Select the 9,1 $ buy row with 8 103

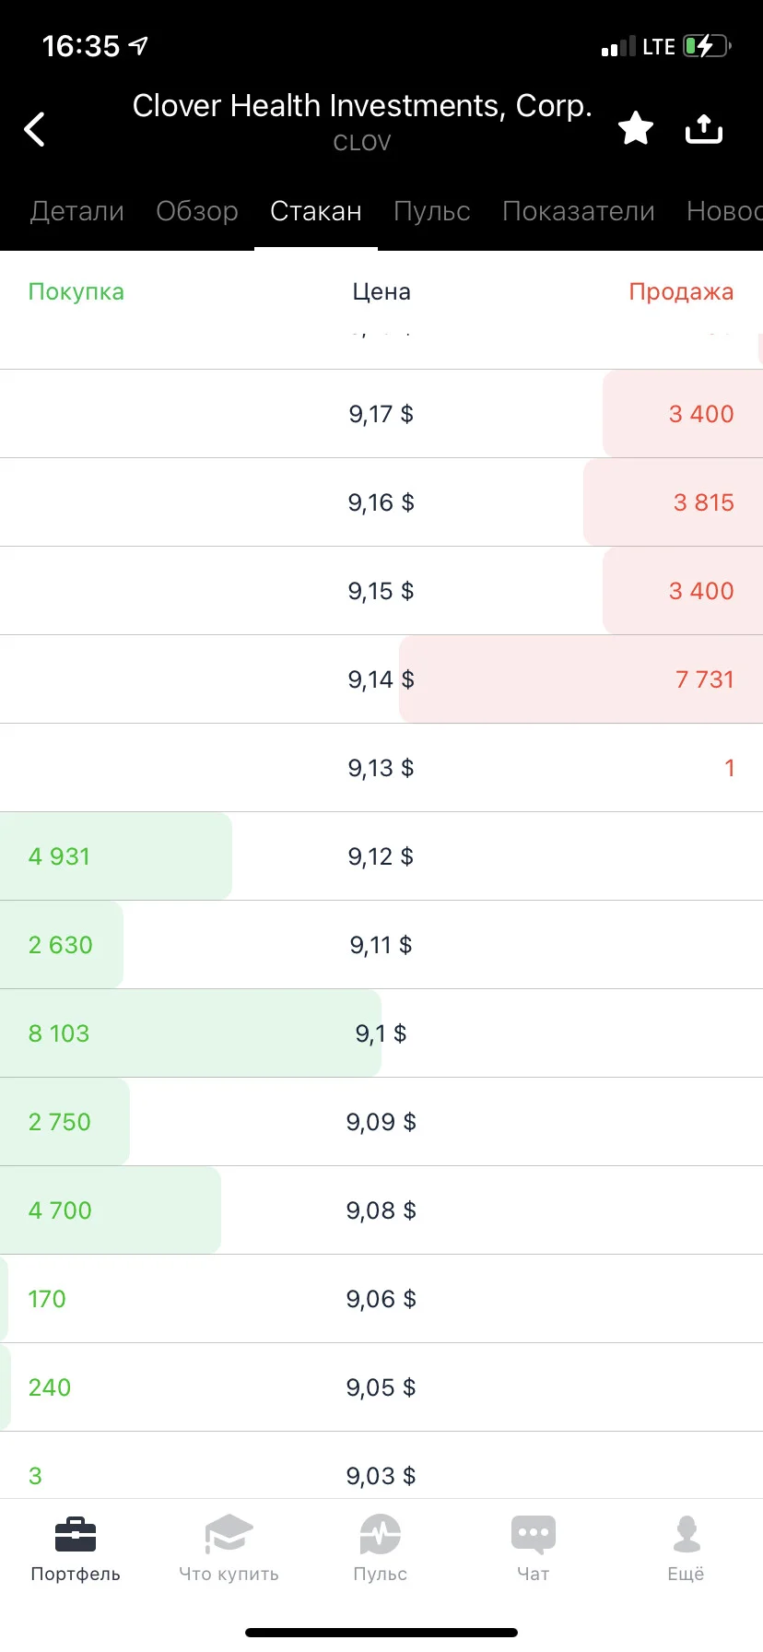pos(381,1033)
